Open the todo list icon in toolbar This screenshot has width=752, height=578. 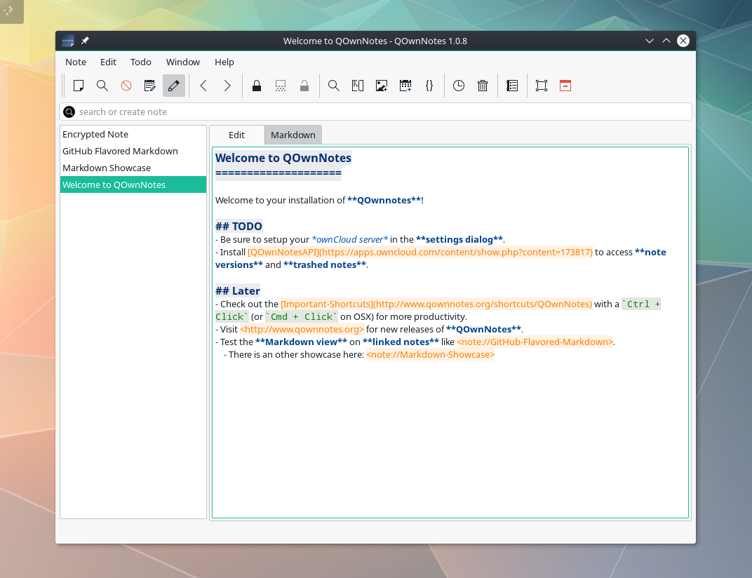click(x=512, y=86)
